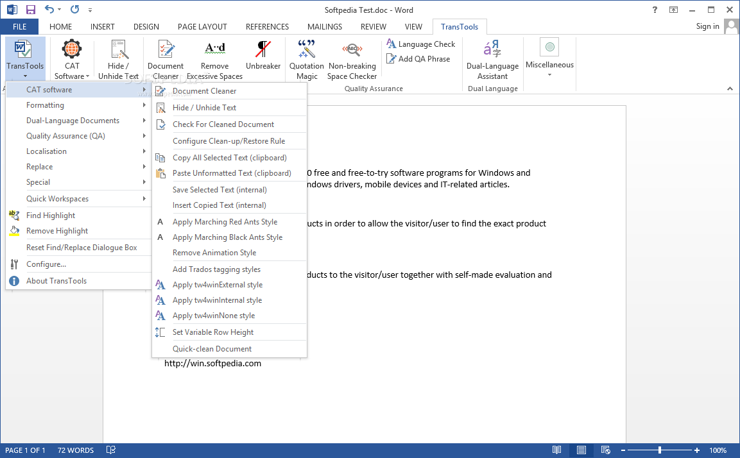Click Sign in link

tap(707, 26)
